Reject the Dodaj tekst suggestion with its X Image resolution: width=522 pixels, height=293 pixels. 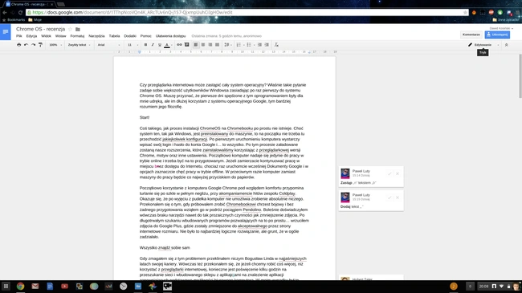click(x=398, y=197)
